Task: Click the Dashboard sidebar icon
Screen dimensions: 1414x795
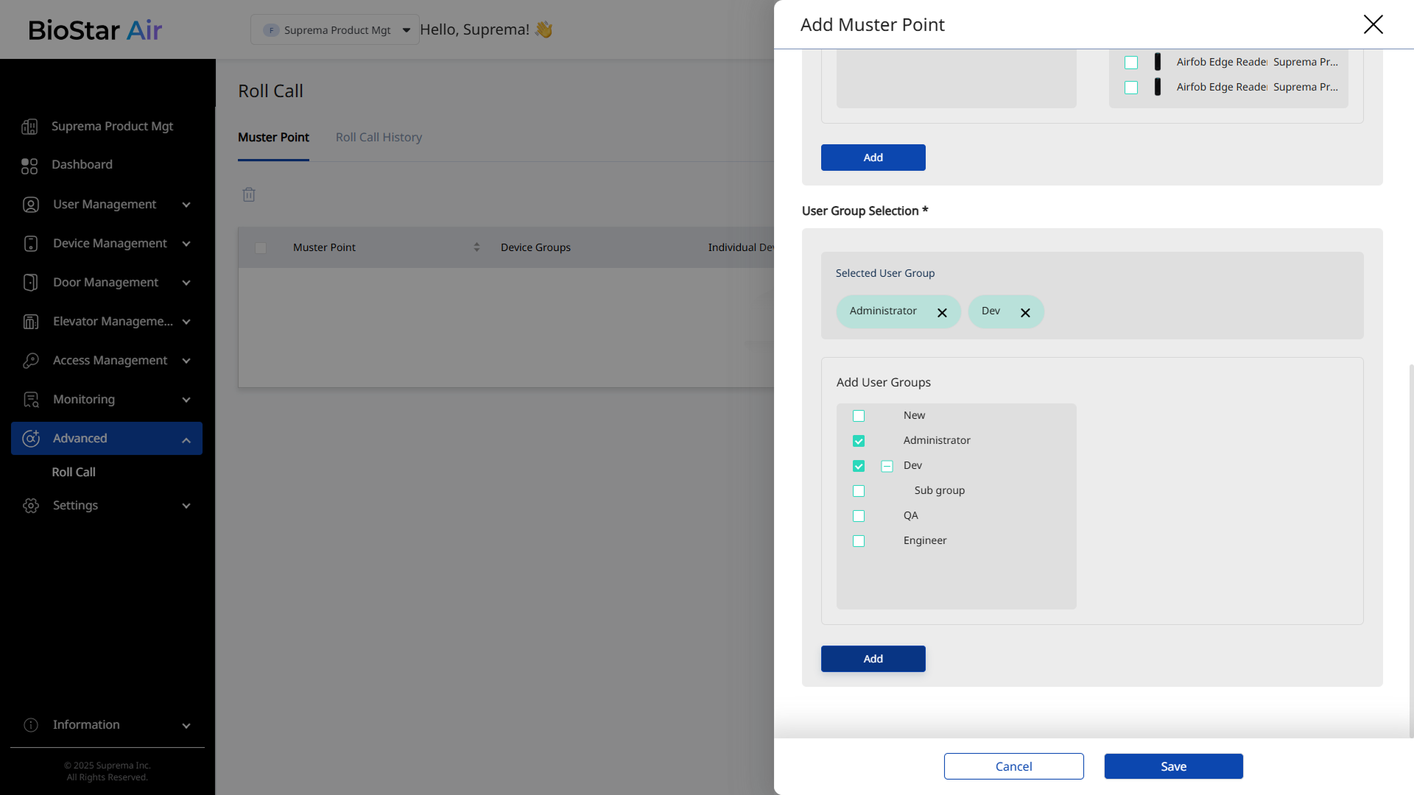Action: [x=29, y=166]
